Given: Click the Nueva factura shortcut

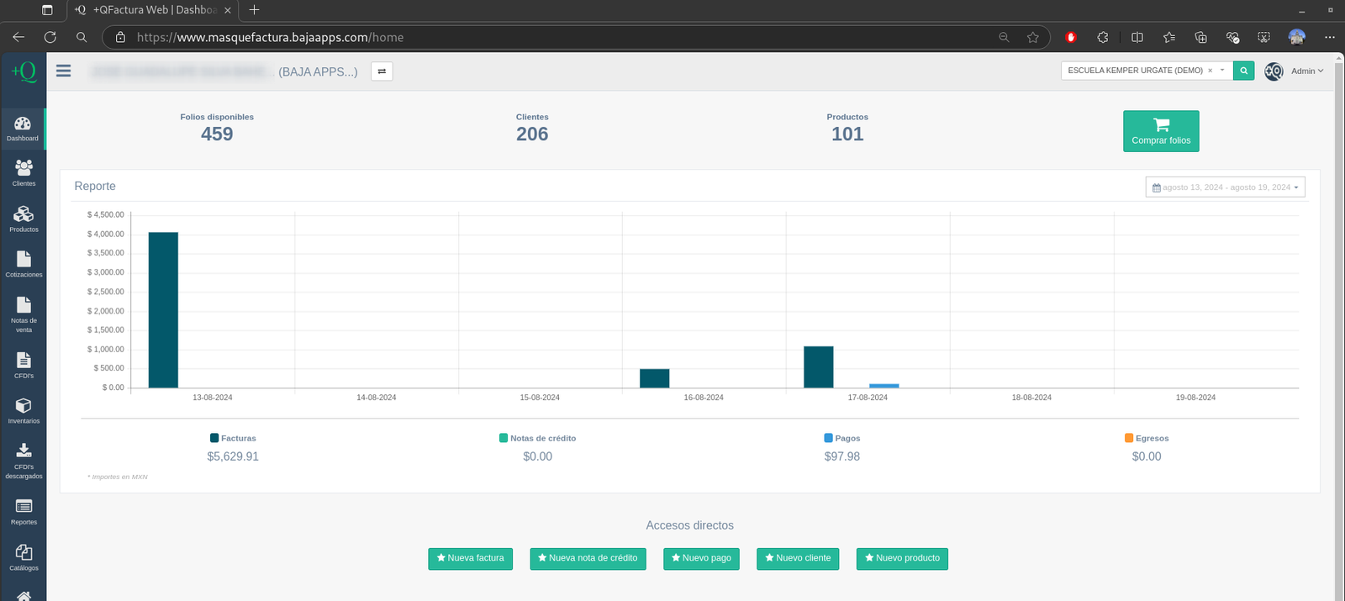Looking at the screenshot, I should point(470,559).
